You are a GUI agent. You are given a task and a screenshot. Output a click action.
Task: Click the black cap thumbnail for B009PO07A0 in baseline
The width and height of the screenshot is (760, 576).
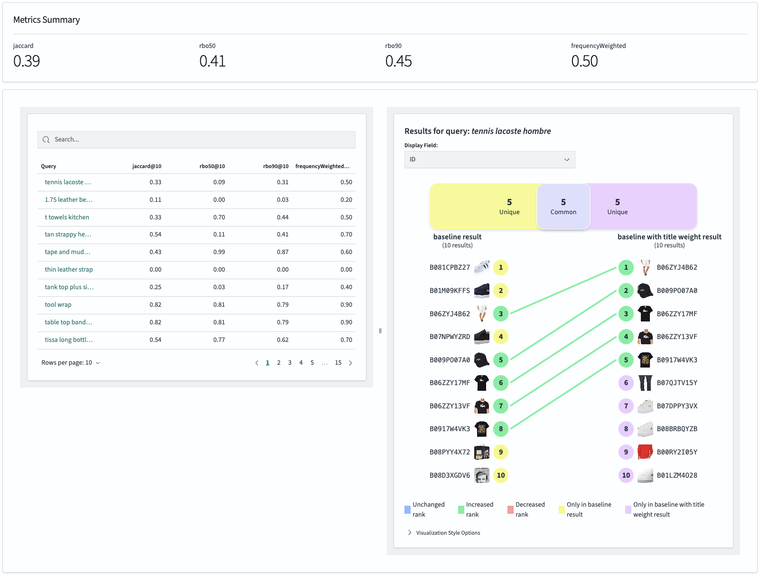click(481, 360)
